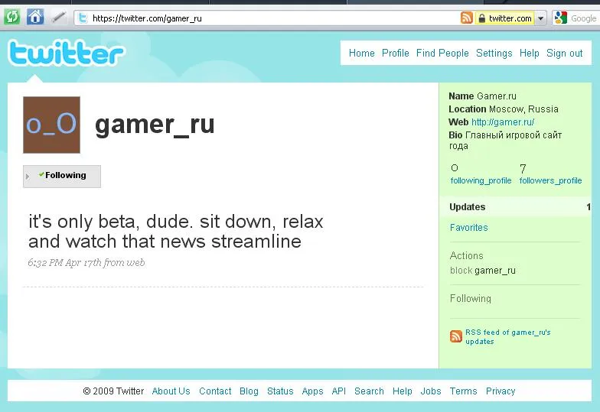The height and width of the screenshot is (412, 600).
Task: Select the Updates tab in sidebar
Action: point(515,206)
